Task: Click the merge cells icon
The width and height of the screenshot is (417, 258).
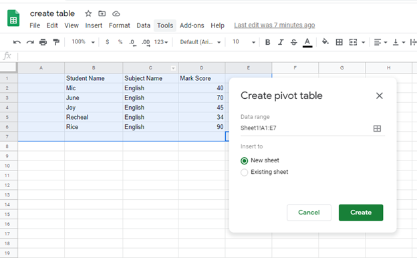Action: [x=353, y=42]
